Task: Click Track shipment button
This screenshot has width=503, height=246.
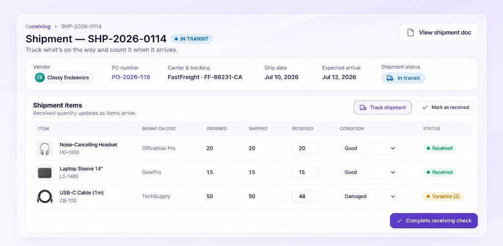Action: [382, 108]
